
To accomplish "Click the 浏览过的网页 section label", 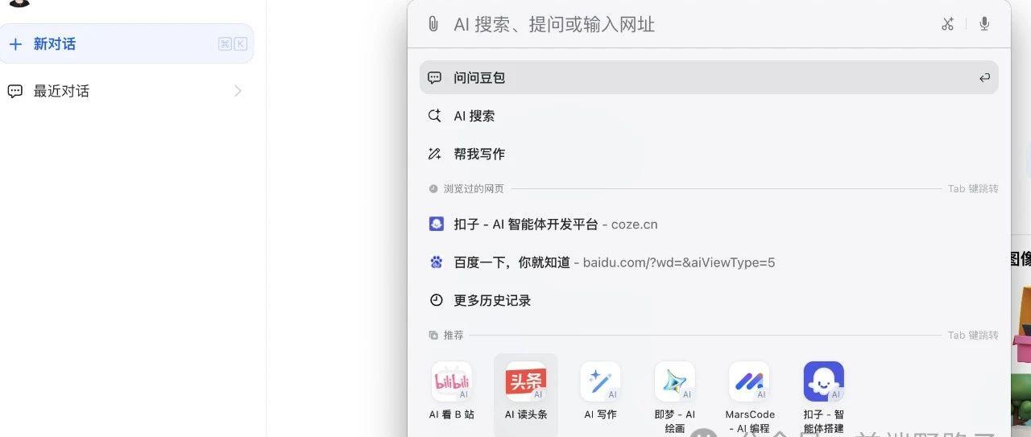I will 474,188.
